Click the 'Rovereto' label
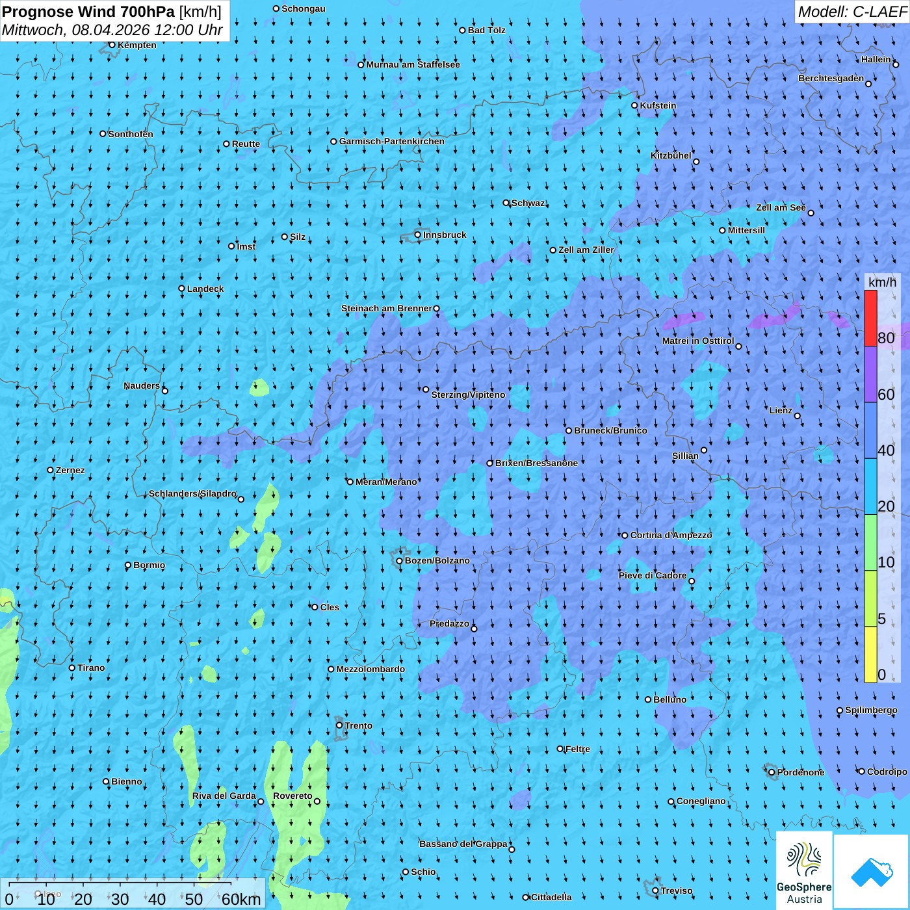The width and height of the screenshot is (910, 910). tap(292, 796)
